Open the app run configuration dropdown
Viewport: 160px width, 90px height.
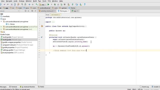pos(43,4)
